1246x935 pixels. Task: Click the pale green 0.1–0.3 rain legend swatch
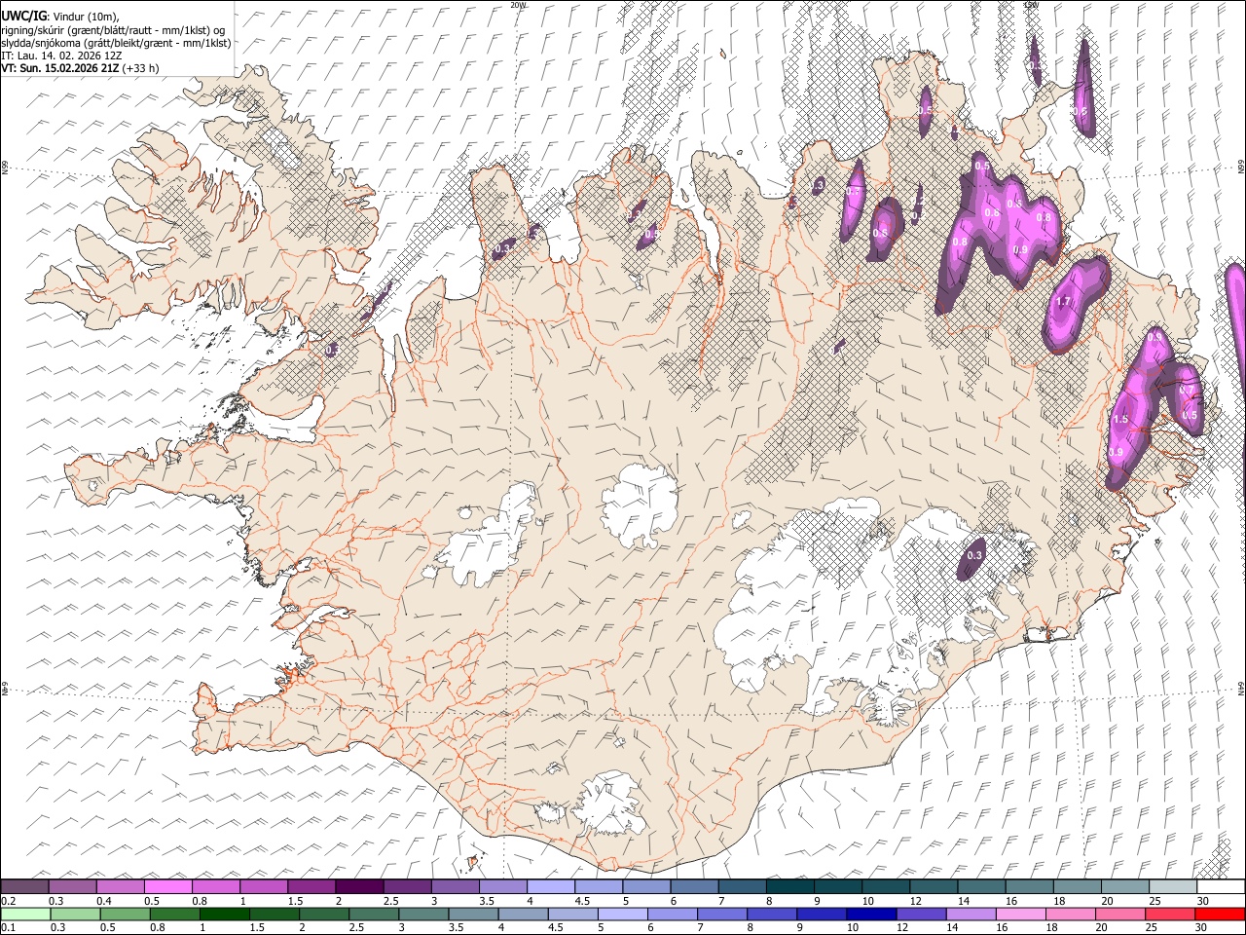pyautogui.click(x=26, y=914)
